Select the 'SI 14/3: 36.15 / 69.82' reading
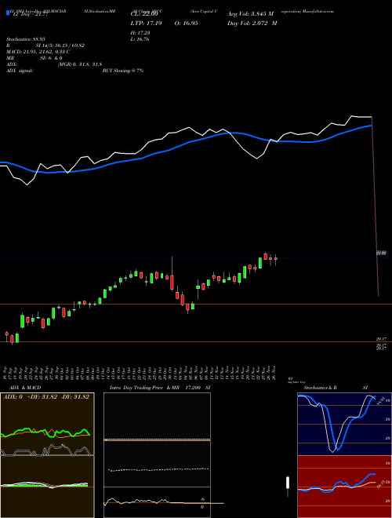392x518 pixels. (60, 46)
